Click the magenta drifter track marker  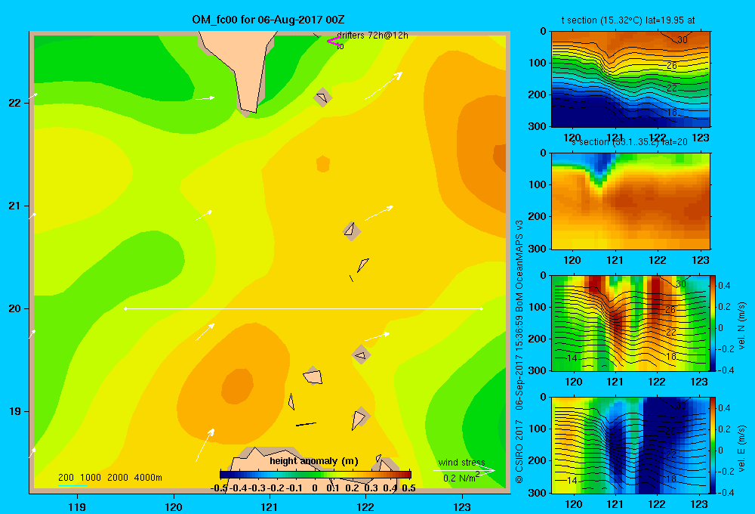pos(333,41)
